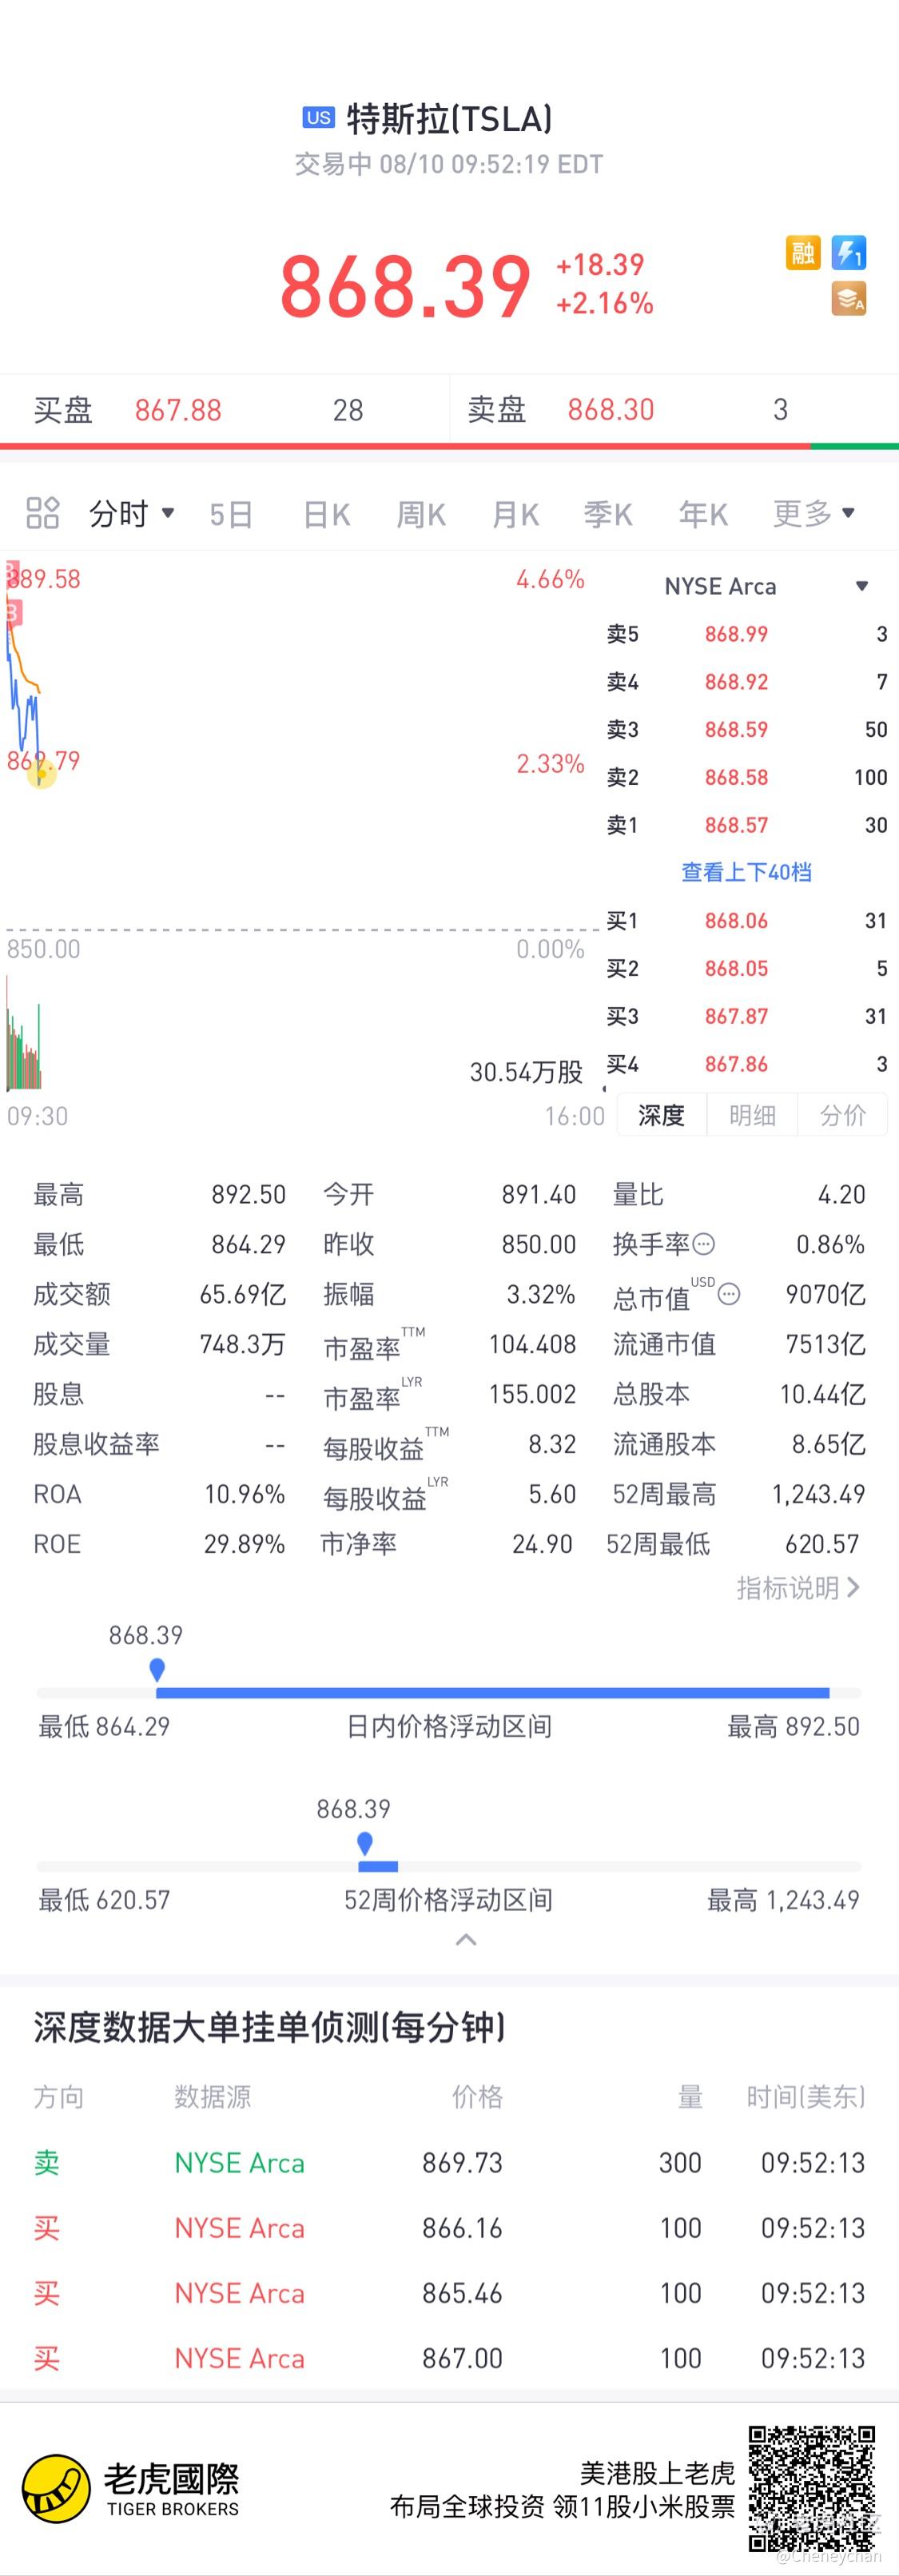Open the 更多 chart period dropdown
The image size is (899, 2576).
(x=814, y=514)
